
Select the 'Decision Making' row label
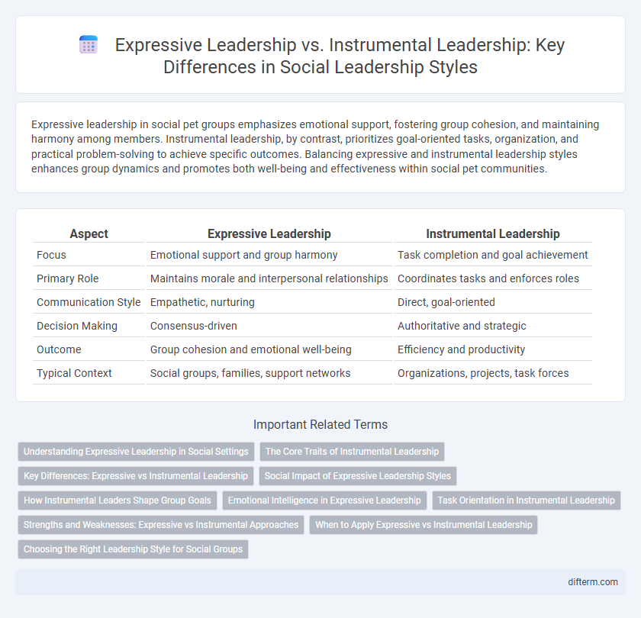[x=77, y=327]
